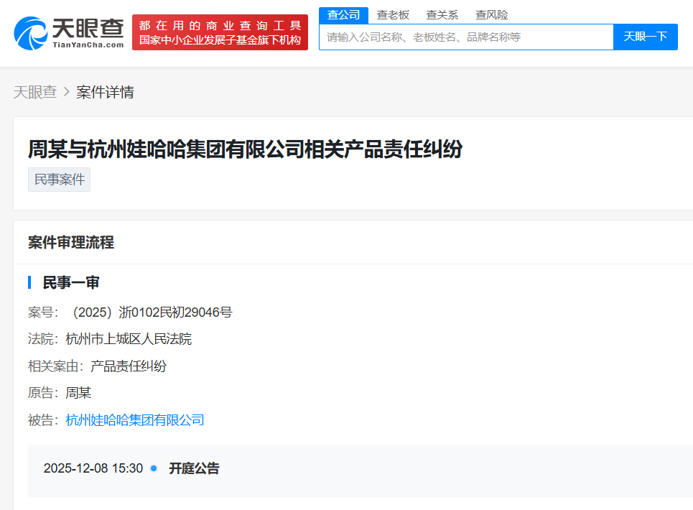The height and width of the screenshot is (510, 693).
Task: Click the blue bar beside 民事一审
Action: pos(29,282)
